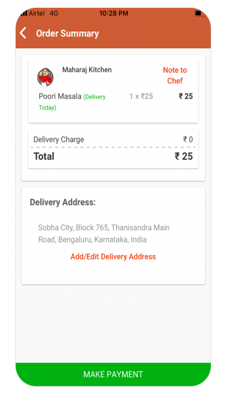Click the Delivery Today green label
This screenshot has width=226, height=394.
coord(72,102)
